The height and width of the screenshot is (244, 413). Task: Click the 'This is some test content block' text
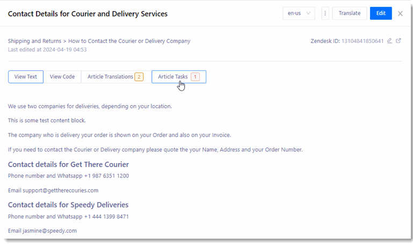tap(47, 121)
